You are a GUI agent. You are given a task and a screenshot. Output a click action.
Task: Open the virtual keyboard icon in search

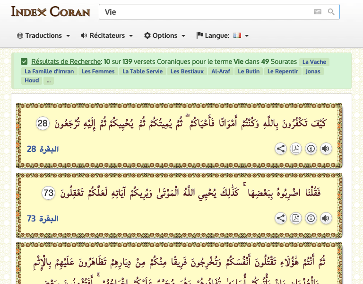point(318,12)
